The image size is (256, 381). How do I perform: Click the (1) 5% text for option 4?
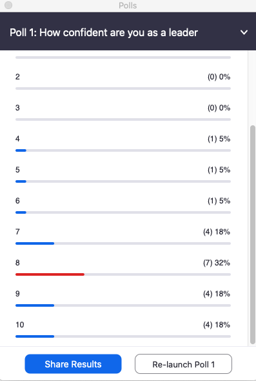[219, 139]
